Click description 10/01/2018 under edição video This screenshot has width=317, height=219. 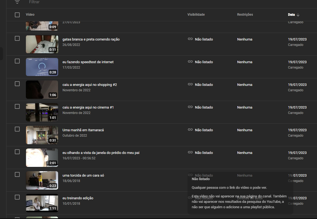click(71, 204)
